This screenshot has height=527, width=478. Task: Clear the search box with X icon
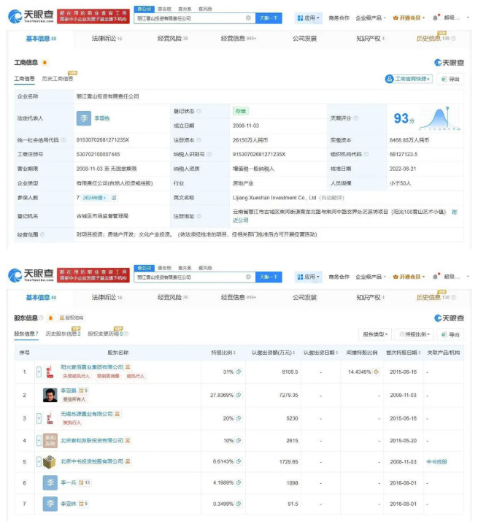coord(248,18)
